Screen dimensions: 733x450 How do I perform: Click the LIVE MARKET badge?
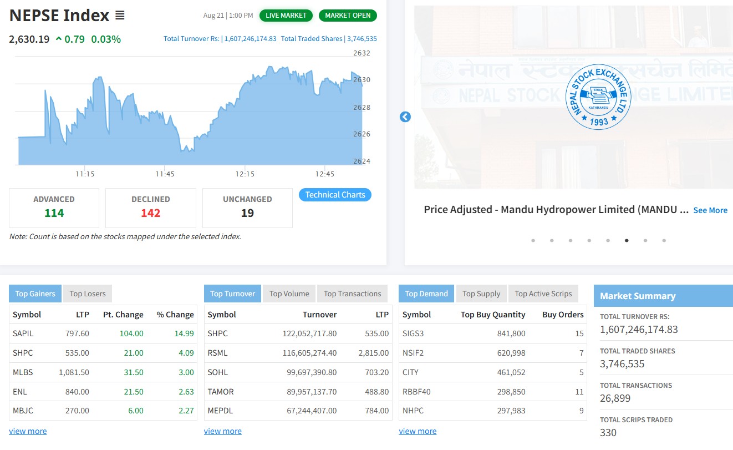click(286, 16)
